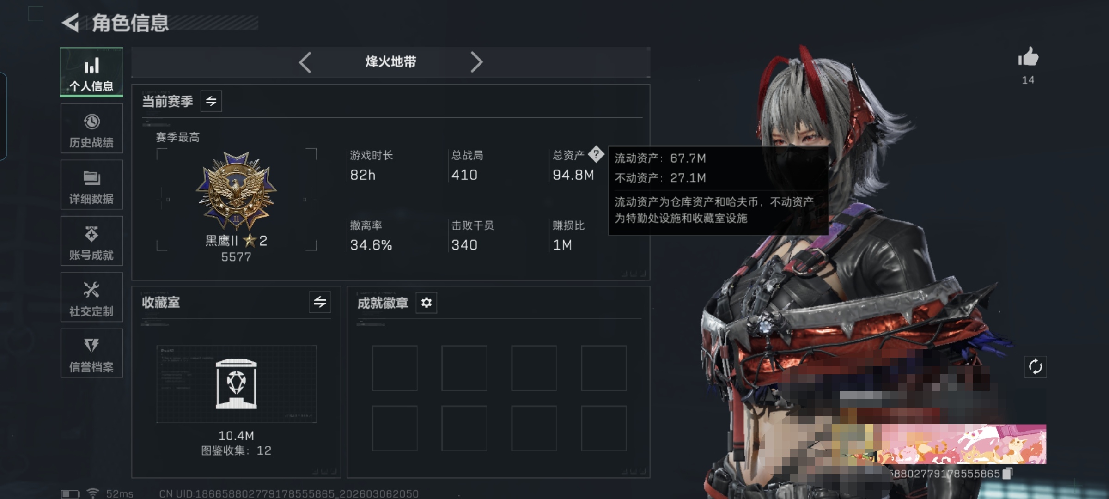The height and width of the screenshot is (499, 1109).
Task: Open the 成就徽章 gear settings
Action: coord(426,303)
